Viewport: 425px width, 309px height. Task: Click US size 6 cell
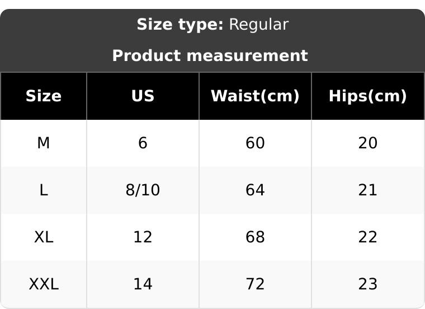tap(143, 143)
